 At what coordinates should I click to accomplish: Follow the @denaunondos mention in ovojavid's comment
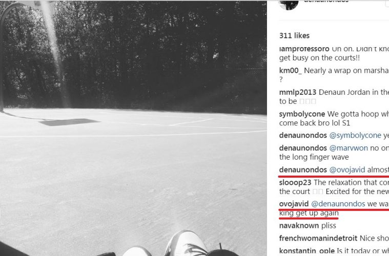(x=338, y=204)
